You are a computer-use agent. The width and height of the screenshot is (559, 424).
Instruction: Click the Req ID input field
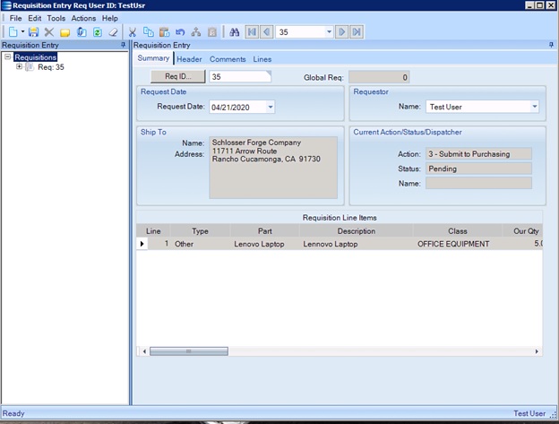tap(240, 77)
